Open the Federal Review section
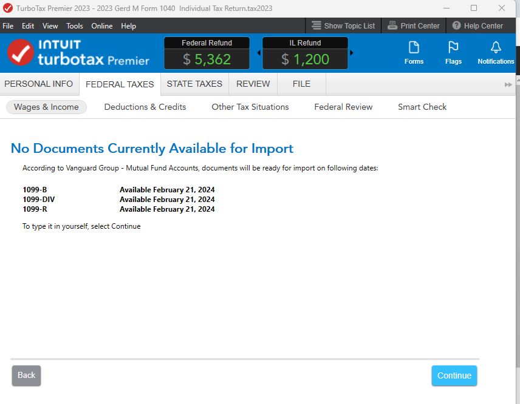 tap(343, 107)
